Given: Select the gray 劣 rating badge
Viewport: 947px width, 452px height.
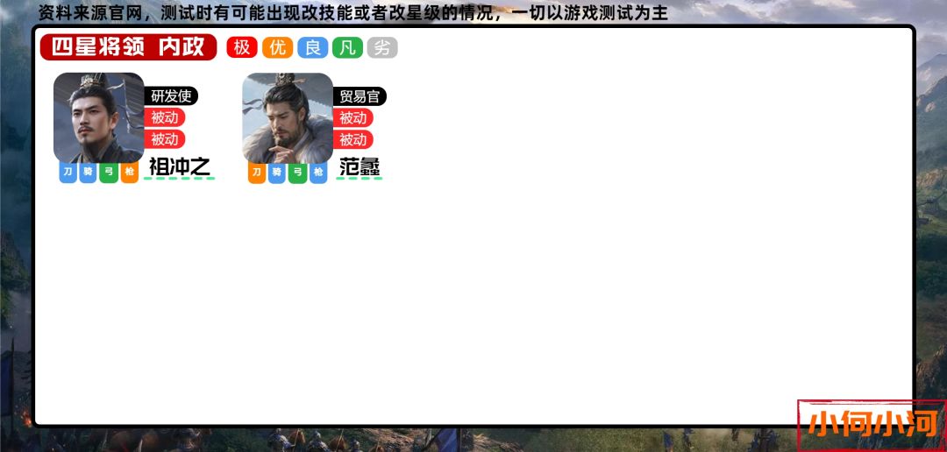Looking at the screenshot, I should (382, 47).
